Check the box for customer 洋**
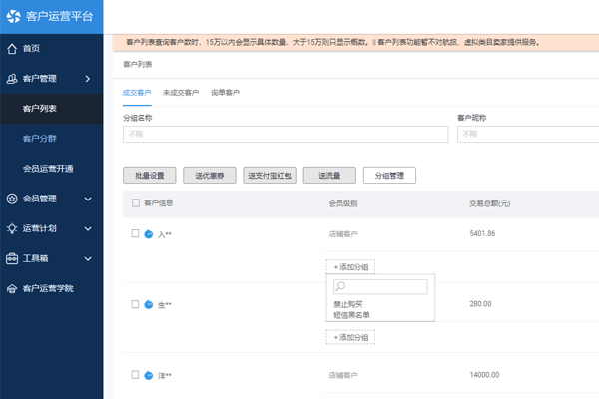The height and width of the screenshot is (399, 599). (136, 375)
